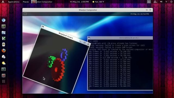Click the terminal line 'proxy already has listener'
Screen dimensions: 174x98
pyautogui.click(x=124, y=43)
